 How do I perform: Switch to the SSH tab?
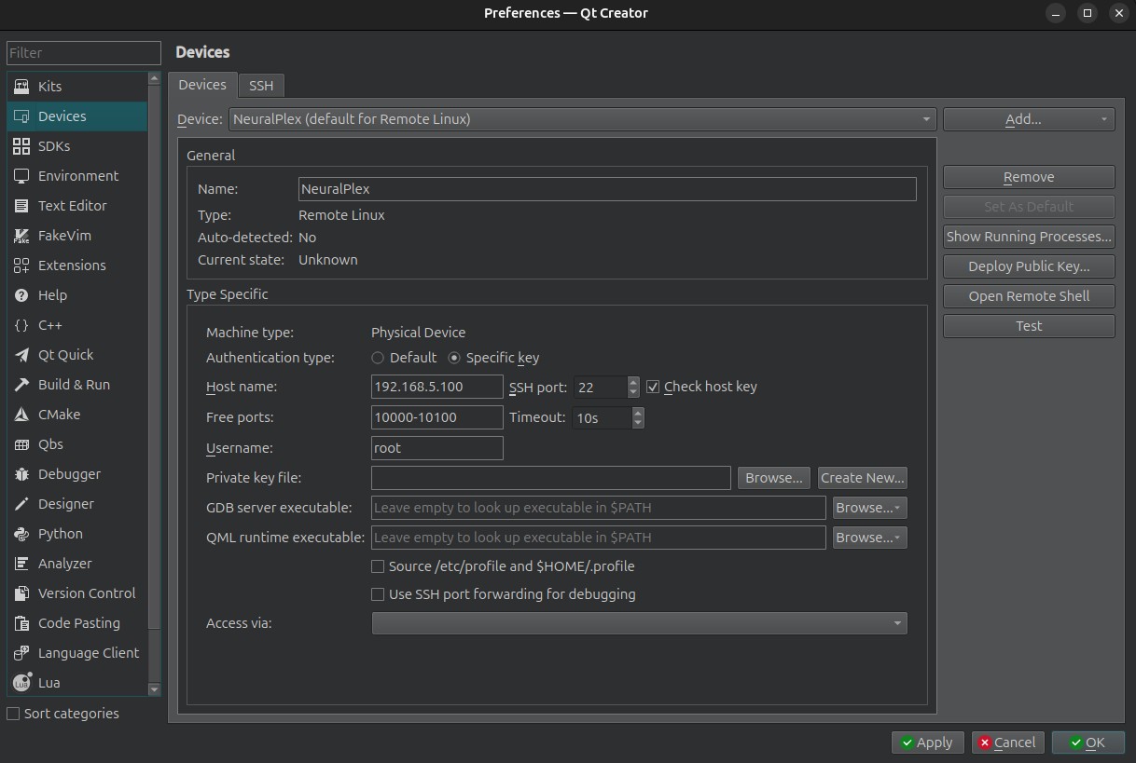tap(261, 86)
